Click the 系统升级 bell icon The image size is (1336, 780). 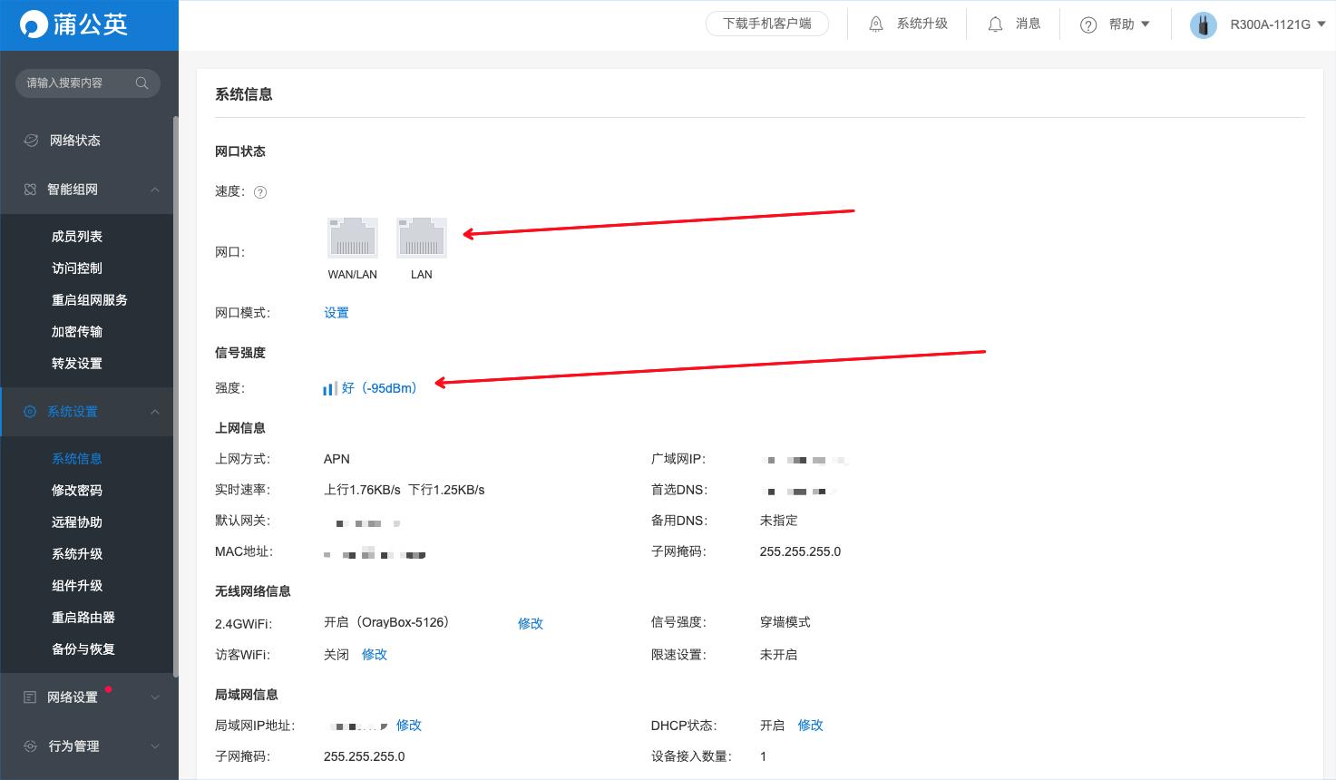875,24
